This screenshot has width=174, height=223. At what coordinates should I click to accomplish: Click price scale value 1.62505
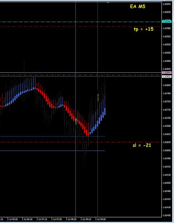pos(167,183)
